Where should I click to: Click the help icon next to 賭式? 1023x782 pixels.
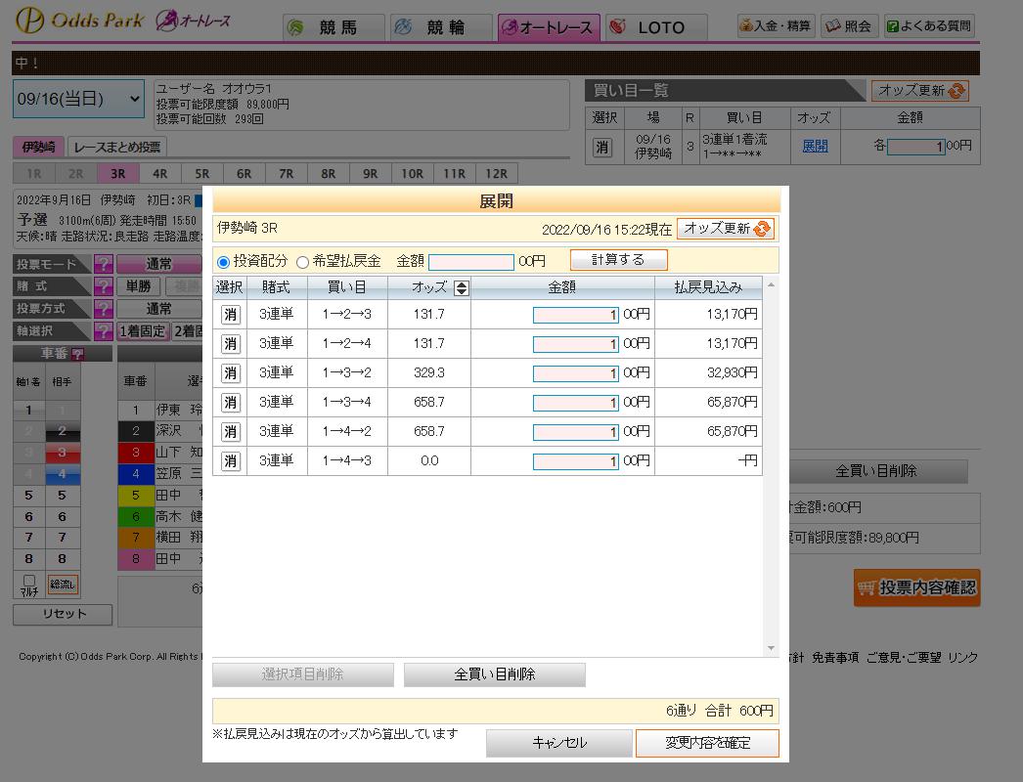click(x=104, y=286)
